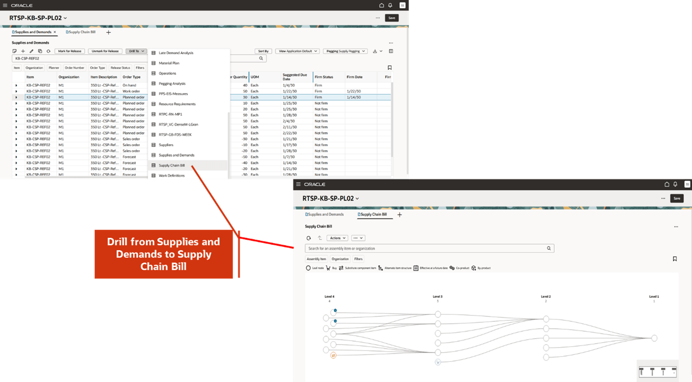Add a new row with the toolbar plus icon
692x382 pixels.
(x=23, y=51)
